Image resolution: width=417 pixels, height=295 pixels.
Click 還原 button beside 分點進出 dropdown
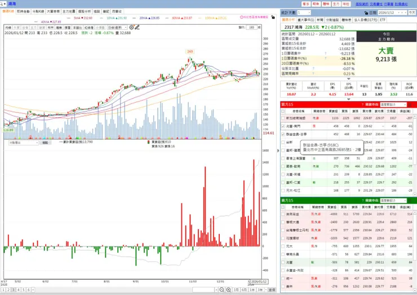[x=45, y=143]
